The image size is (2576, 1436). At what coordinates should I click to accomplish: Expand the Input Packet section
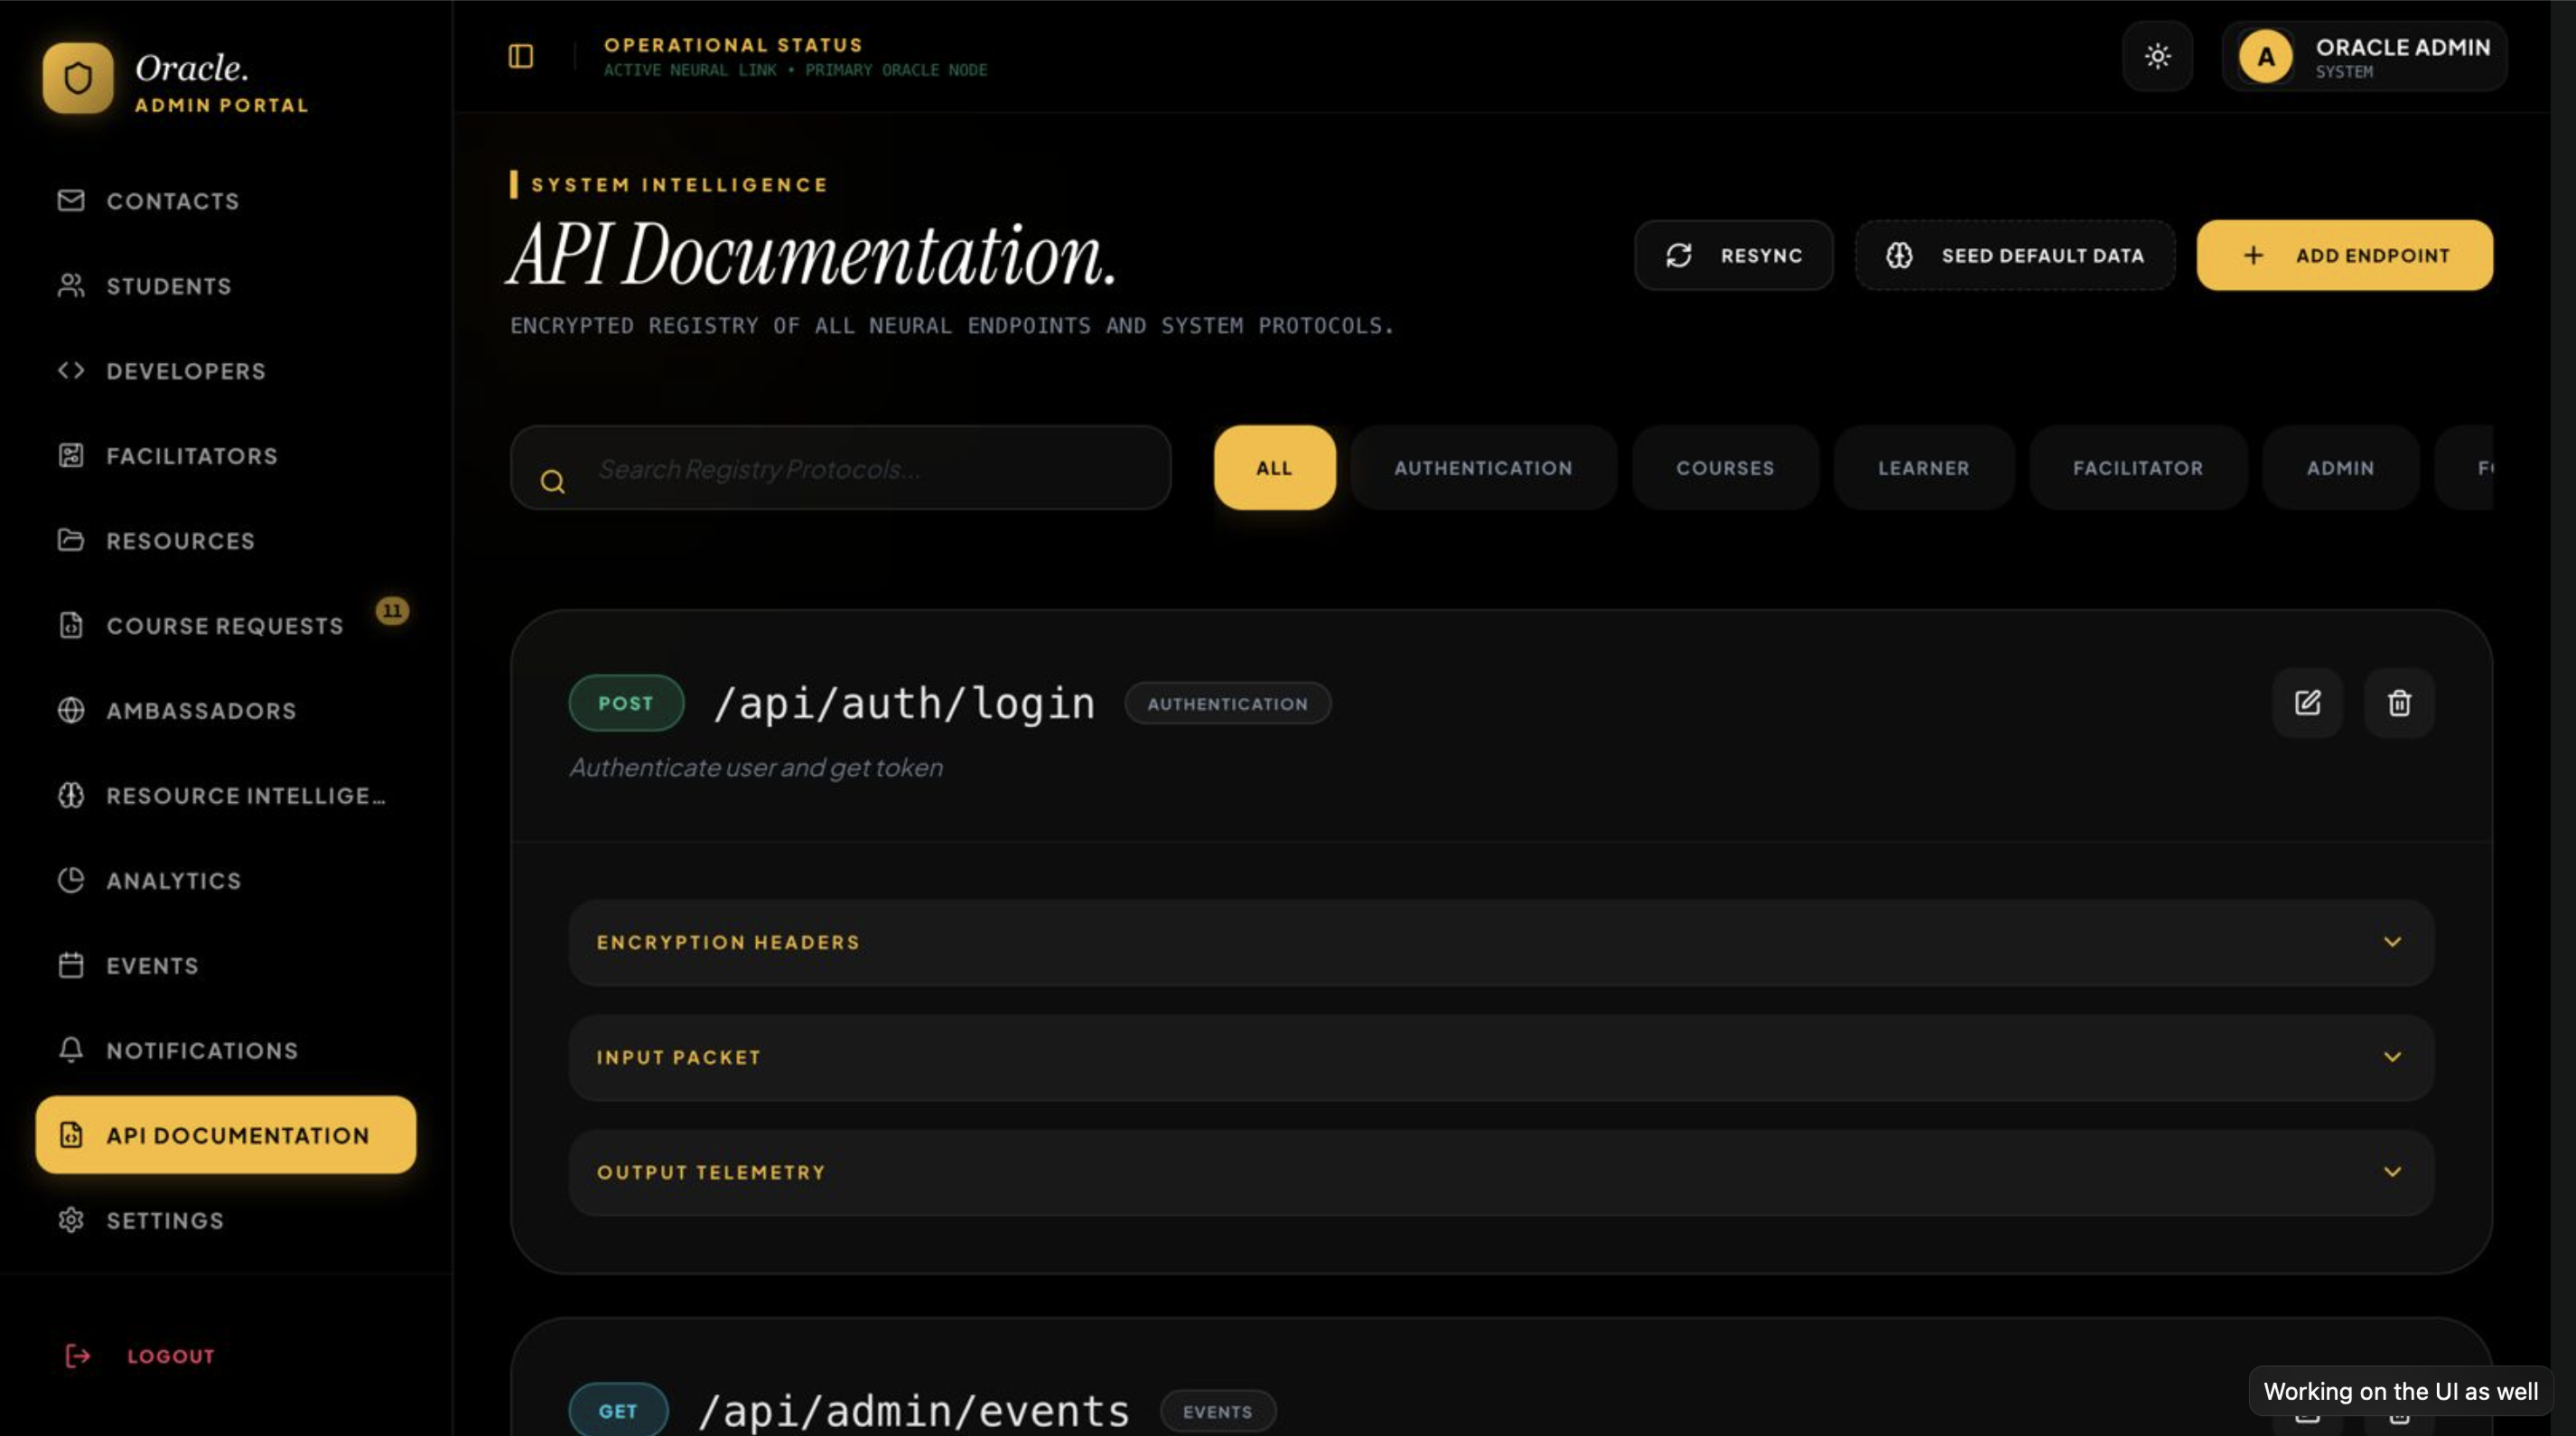(1501, 1057)
